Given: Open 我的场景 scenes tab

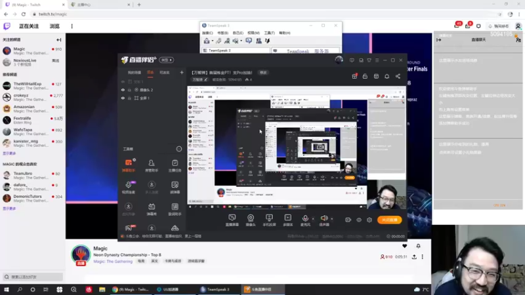Looking at the screenshot, I should coord(135,73).
